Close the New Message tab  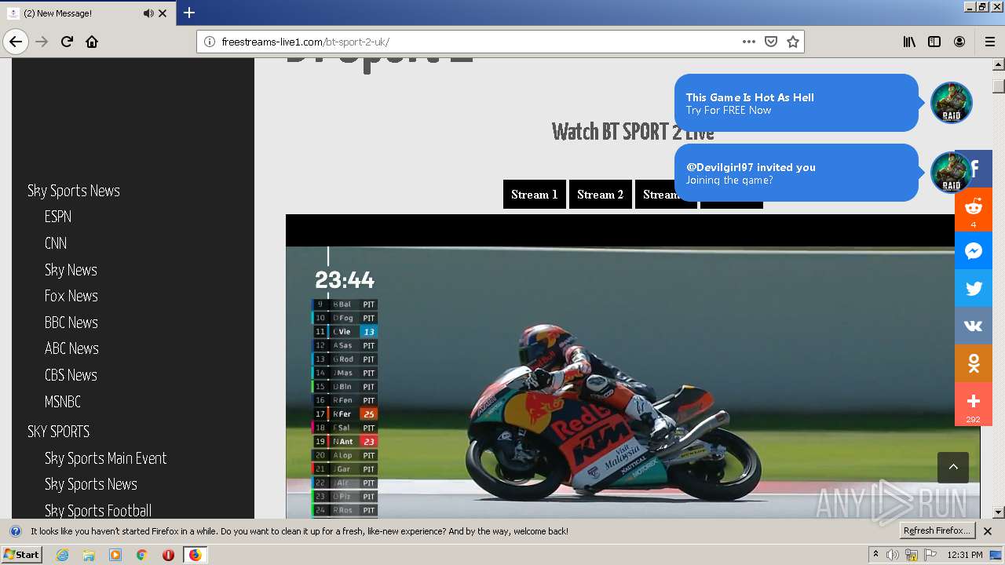coord(163,13)
